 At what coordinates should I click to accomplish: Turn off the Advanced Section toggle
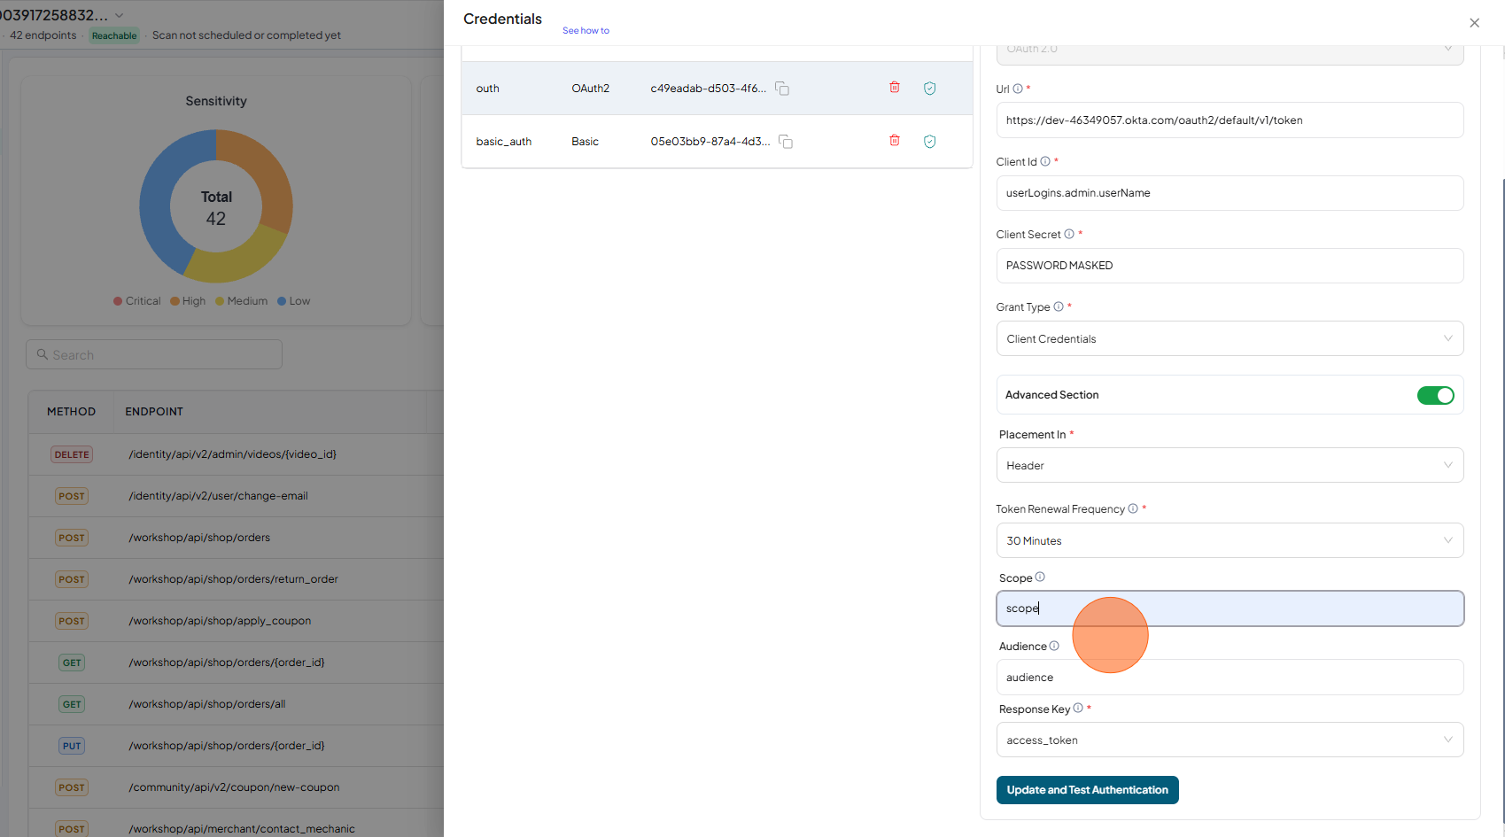coord(1435,395)
